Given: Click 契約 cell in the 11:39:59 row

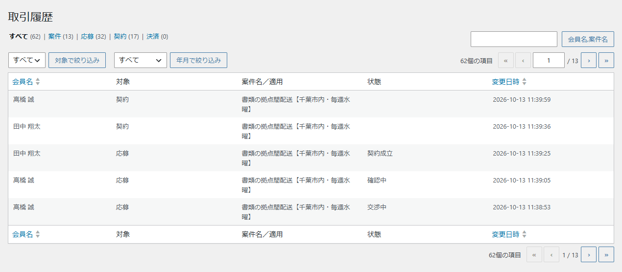Looking at the screenshot, I should click(122, 99).
